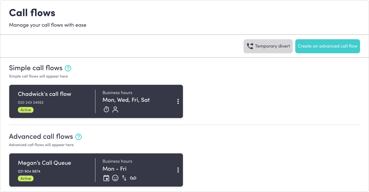The width and height of the screenshot is (369, 192).
Task: Click Create an advanced call flow
Action: click(x=328, y=46)
